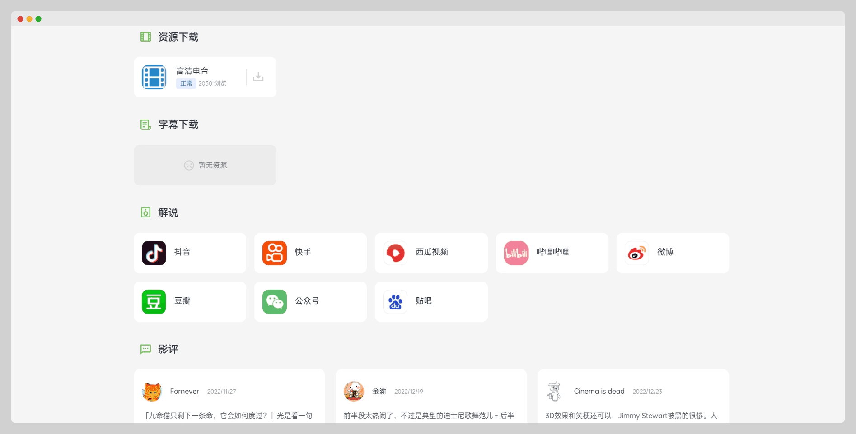Open the 西瓜视频 icon

click(395, 253)
